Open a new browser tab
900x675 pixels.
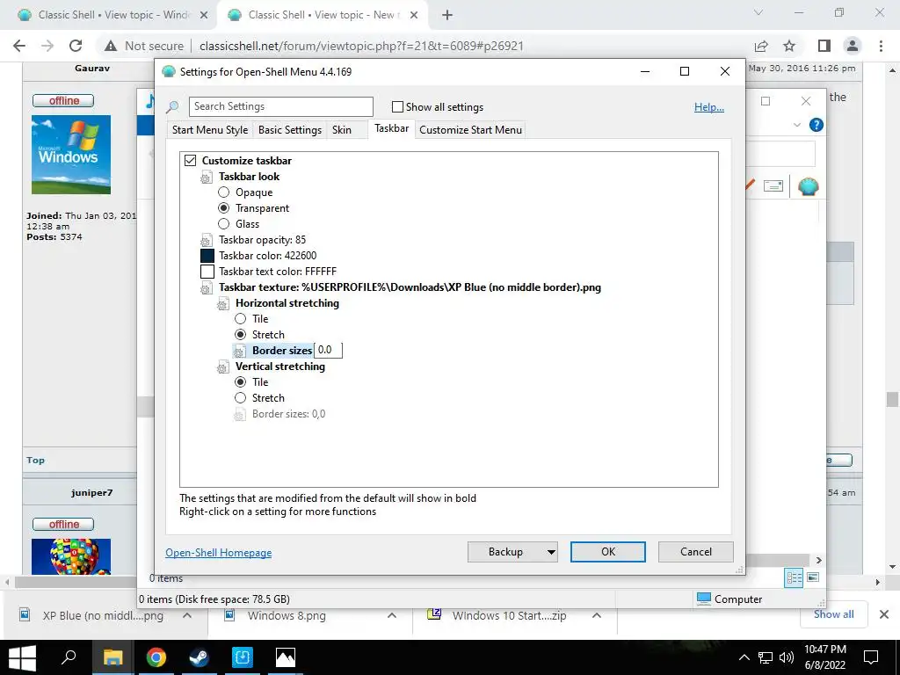pyautogui.click(x=447, y=15)
